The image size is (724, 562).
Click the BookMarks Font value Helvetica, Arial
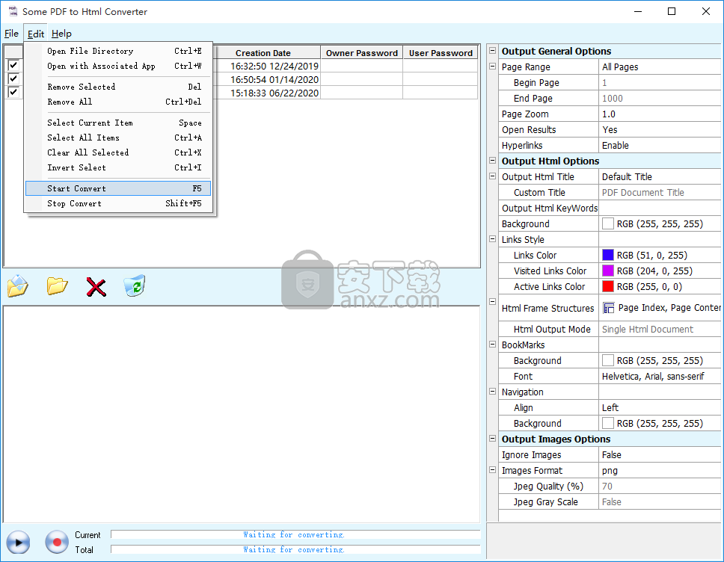(x=660, y=376)
